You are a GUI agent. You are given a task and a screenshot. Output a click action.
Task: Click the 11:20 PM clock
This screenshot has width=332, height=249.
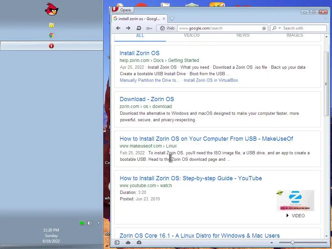click(x=51, y=230)
